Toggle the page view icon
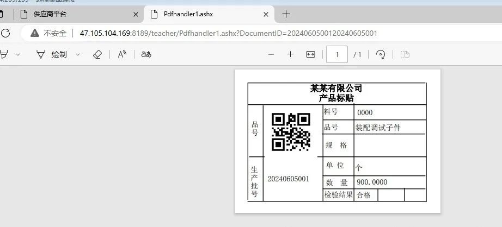Image resolution: width=502 pixels, height=227 pixels. tap(405, 54)
